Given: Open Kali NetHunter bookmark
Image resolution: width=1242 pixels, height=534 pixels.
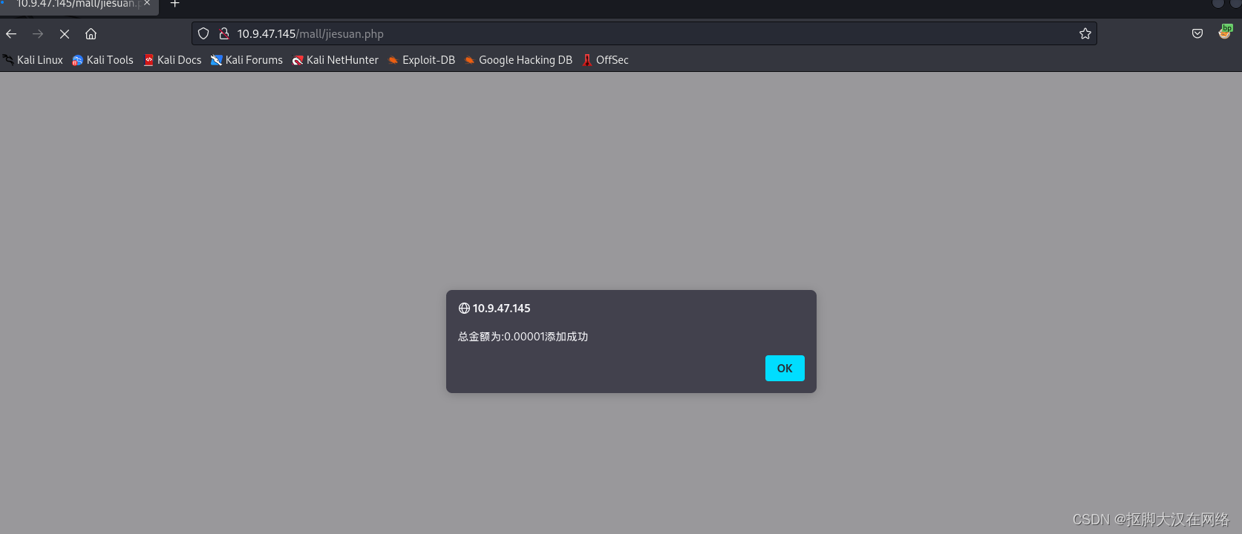Looking at the screenshot, I should [336, 60].
